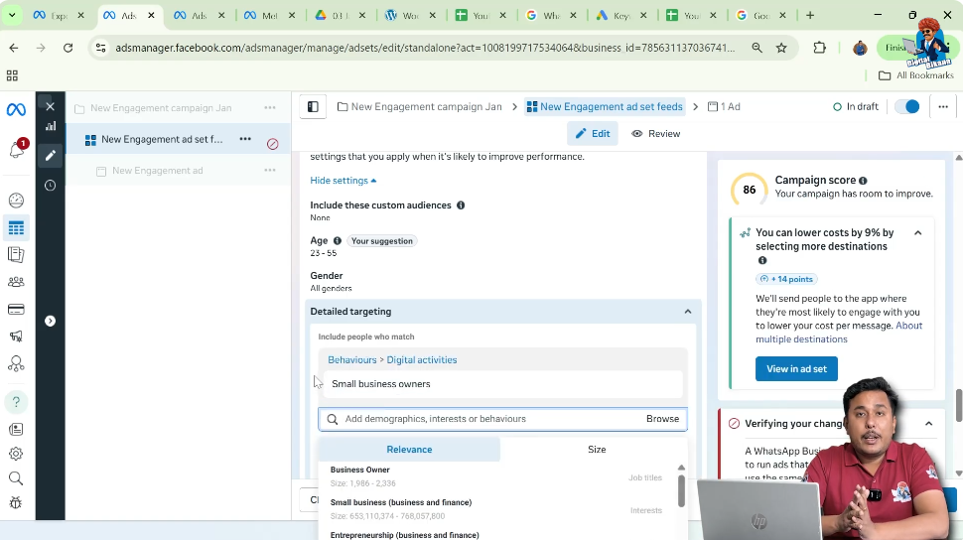Select New Engagement campaign Jan breadcrumb
Screen dimensions: 963x540
point(420,107)
